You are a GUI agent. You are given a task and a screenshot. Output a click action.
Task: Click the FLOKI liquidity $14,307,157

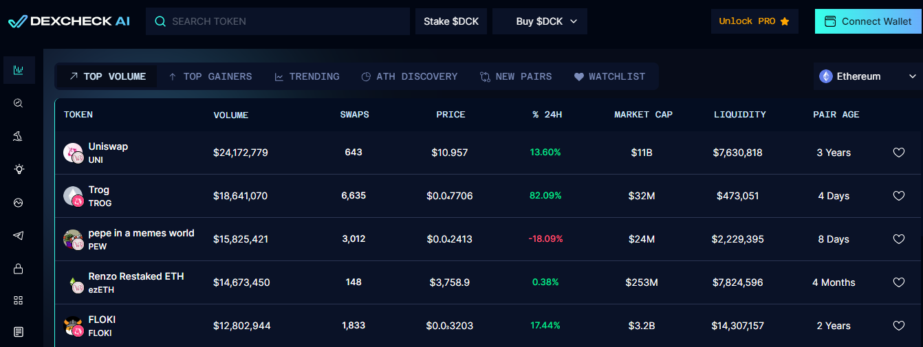click(x=738, y=326)
